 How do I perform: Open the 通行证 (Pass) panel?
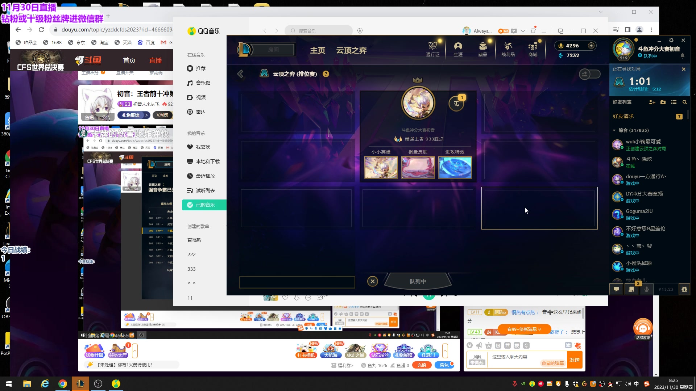click(432, 49)
